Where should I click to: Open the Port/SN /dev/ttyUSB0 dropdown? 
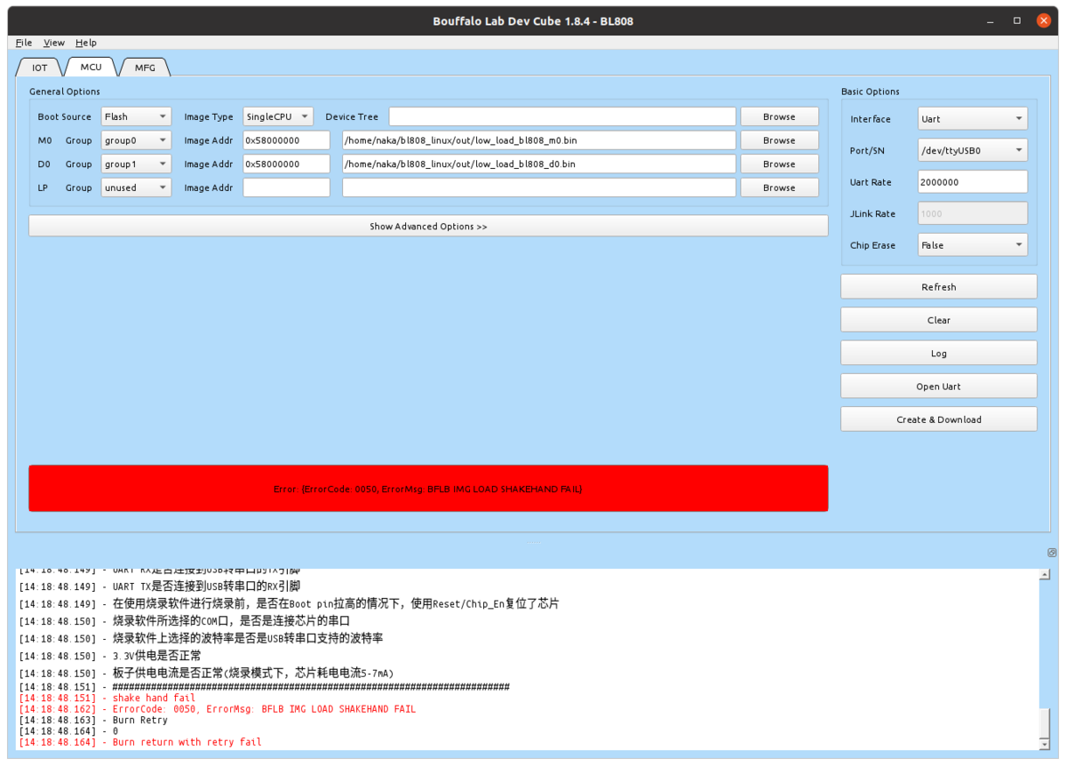point(973,151)
